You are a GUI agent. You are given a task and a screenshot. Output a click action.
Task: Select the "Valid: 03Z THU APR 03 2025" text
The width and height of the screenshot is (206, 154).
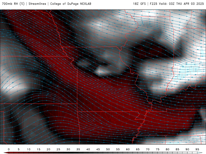click(181, 4)
